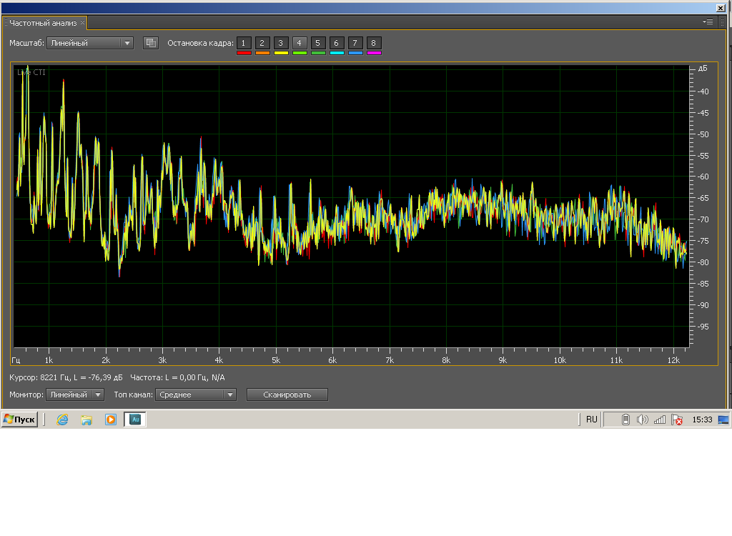
Task: Open the panel options menu icon
Action: (708, 22)
